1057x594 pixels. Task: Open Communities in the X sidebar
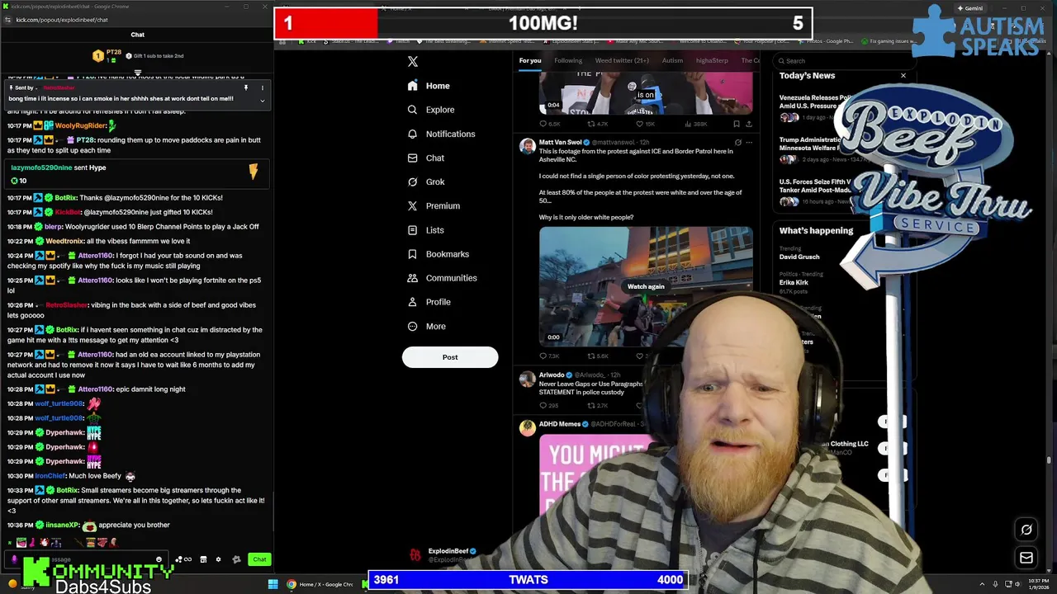(x=442, y=278)
